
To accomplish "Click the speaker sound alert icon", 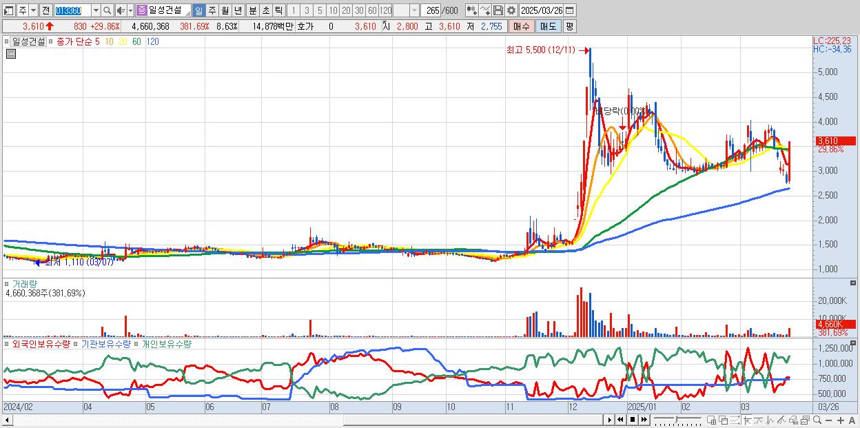I will pyautogui.click(x=121, y=10).
